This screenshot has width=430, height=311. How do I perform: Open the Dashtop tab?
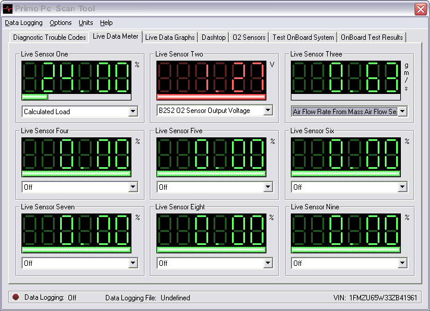tap(214, 37)
